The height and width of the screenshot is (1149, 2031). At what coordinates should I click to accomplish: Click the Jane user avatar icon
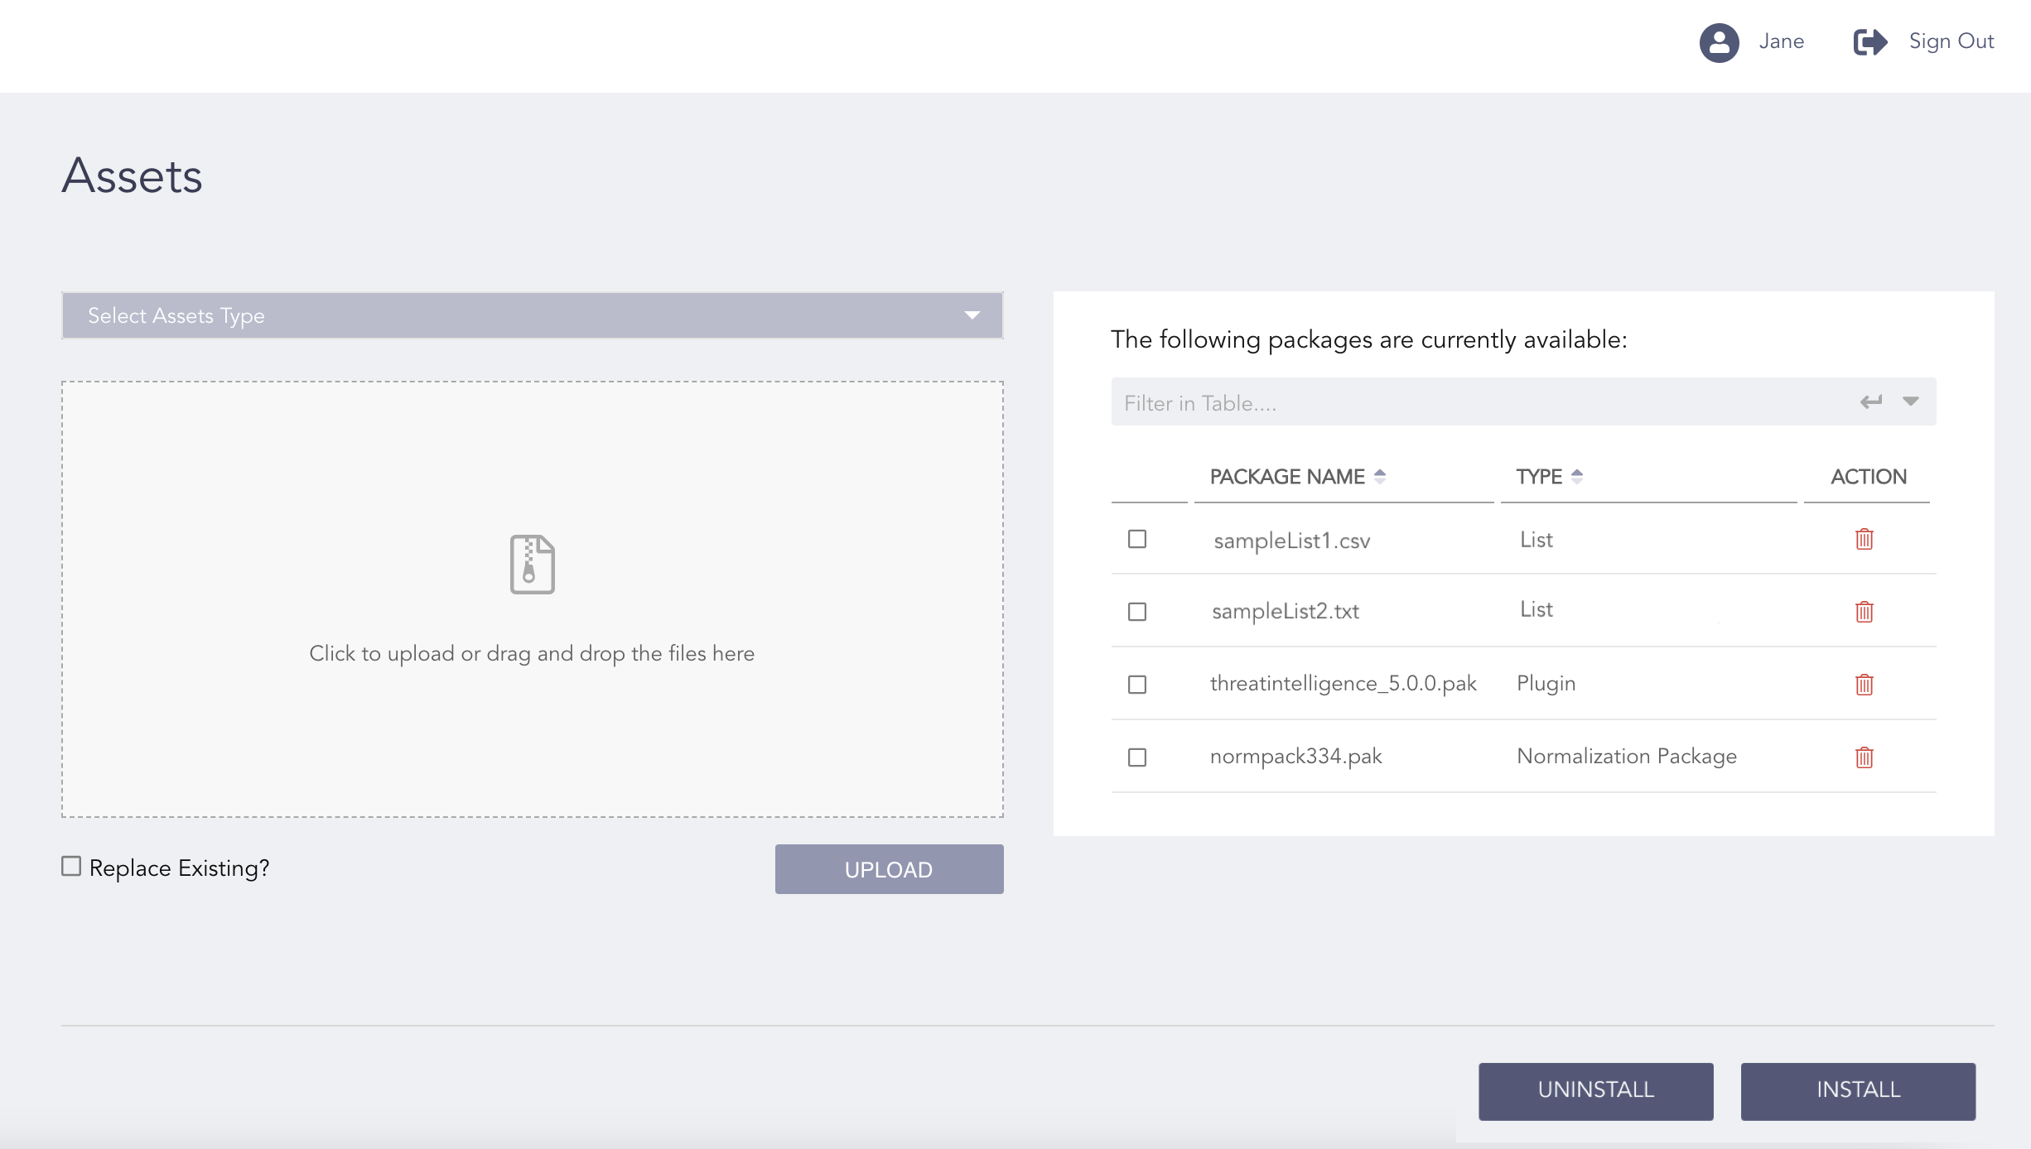click(1719, 42)
